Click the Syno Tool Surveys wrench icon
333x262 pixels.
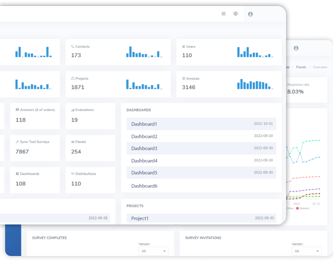[x=17, y=142]
